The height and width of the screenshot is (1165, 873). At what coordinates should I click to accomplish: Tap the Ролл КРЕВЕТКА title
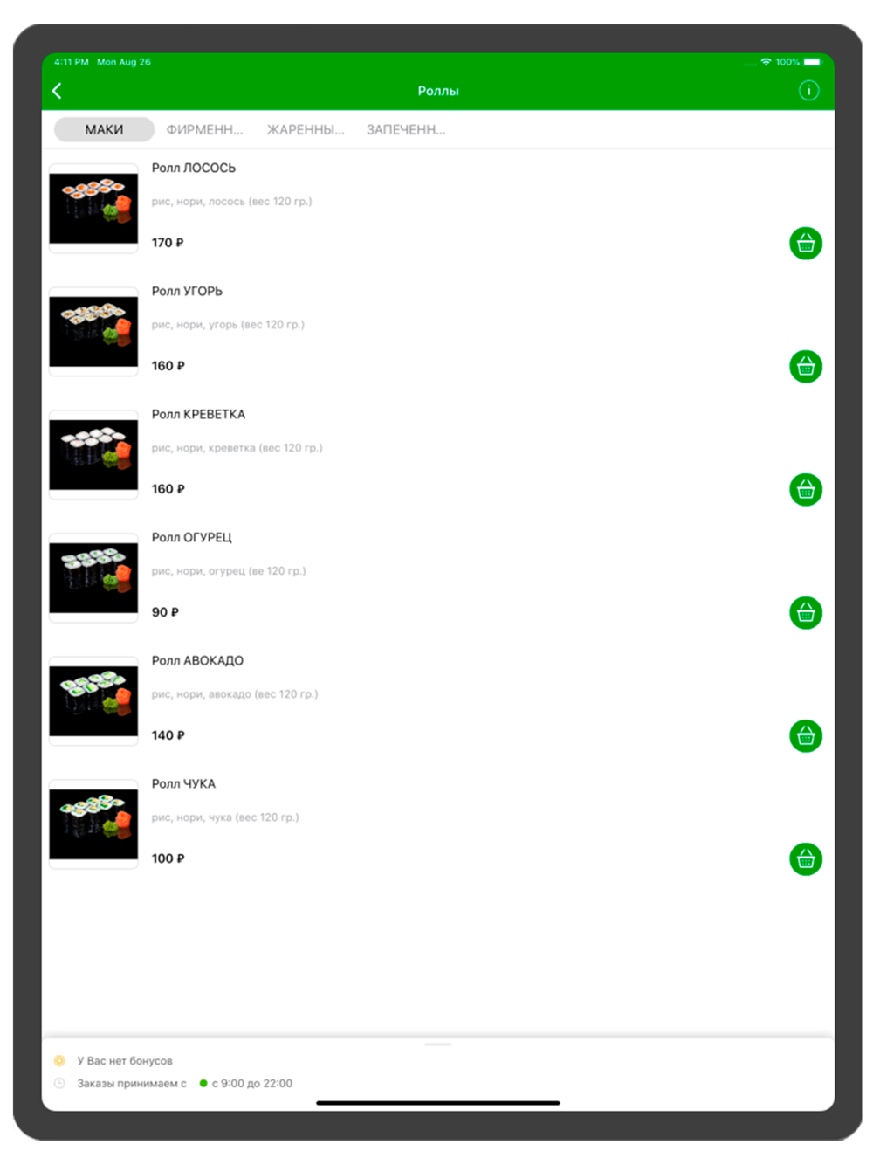tap(198, 414)
